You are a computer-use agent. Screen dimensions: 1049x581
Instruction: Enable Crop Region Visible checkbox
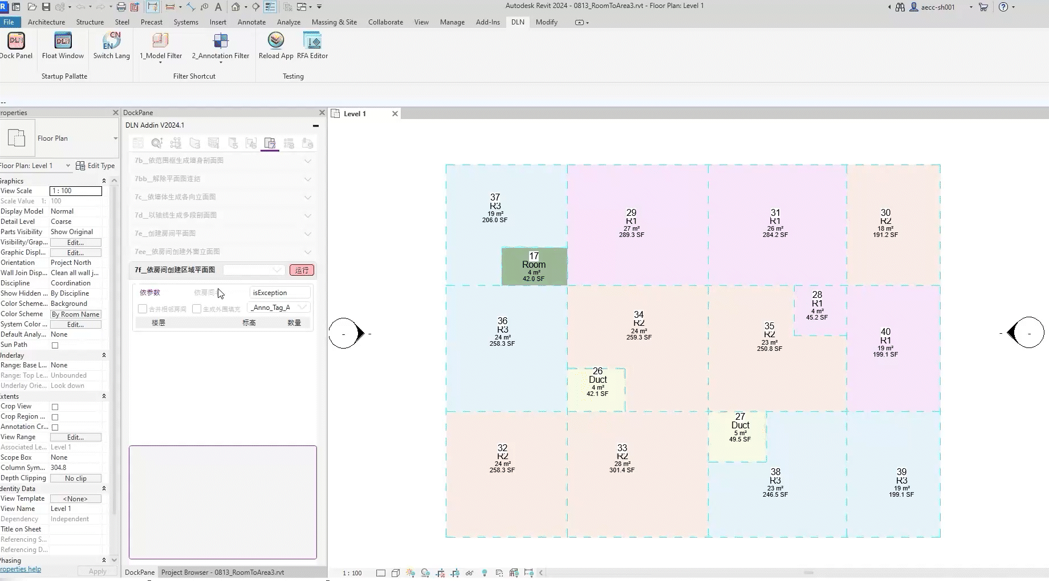click(x=55, y=417)
